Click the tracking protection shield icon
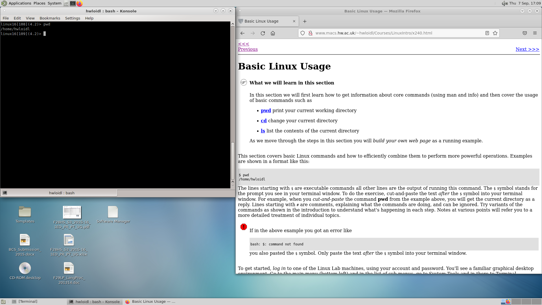 [x=303, y=33]
